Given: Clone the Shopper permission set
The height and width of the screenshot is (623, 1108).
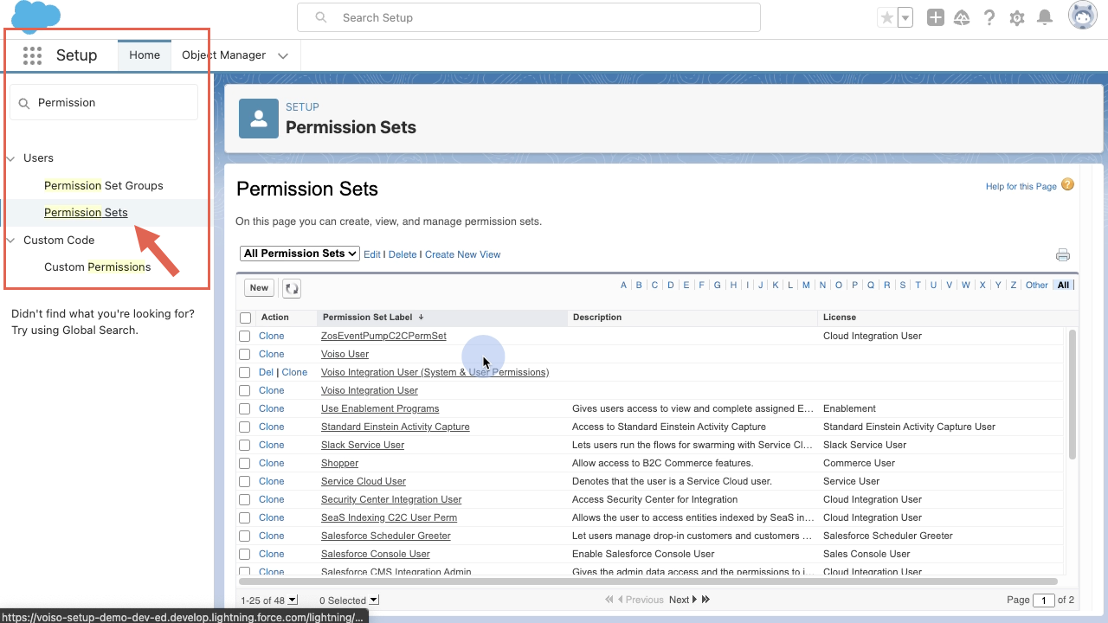Looking at the screenshot, I should coord(272,463).
